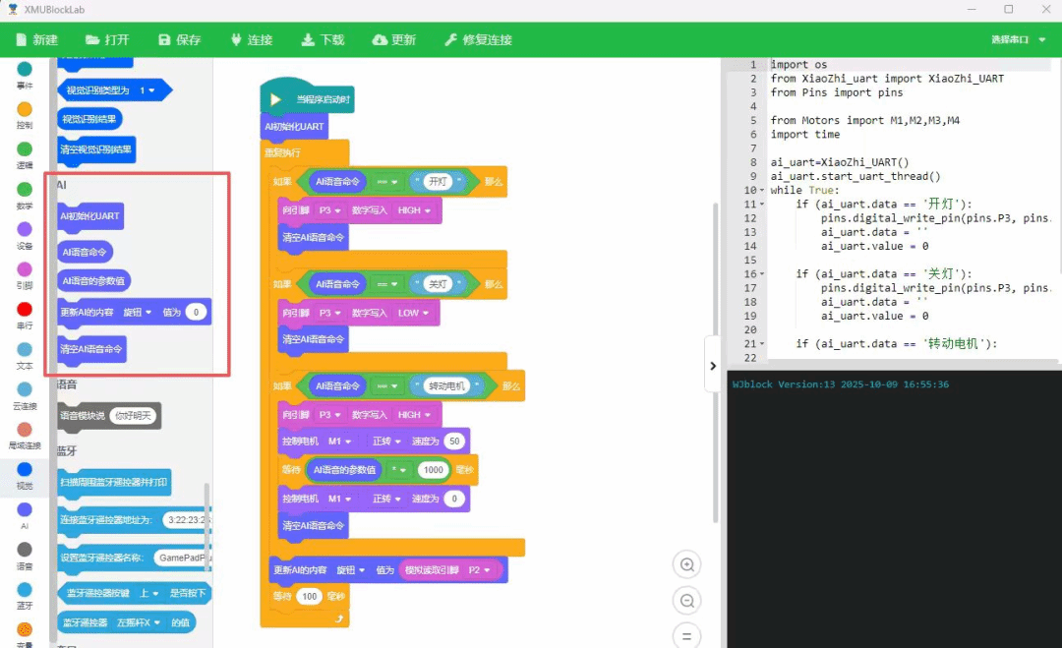Click the 语音模块说 block in palette
This screenshot has width=1062, height=648.
pos(83,416)
